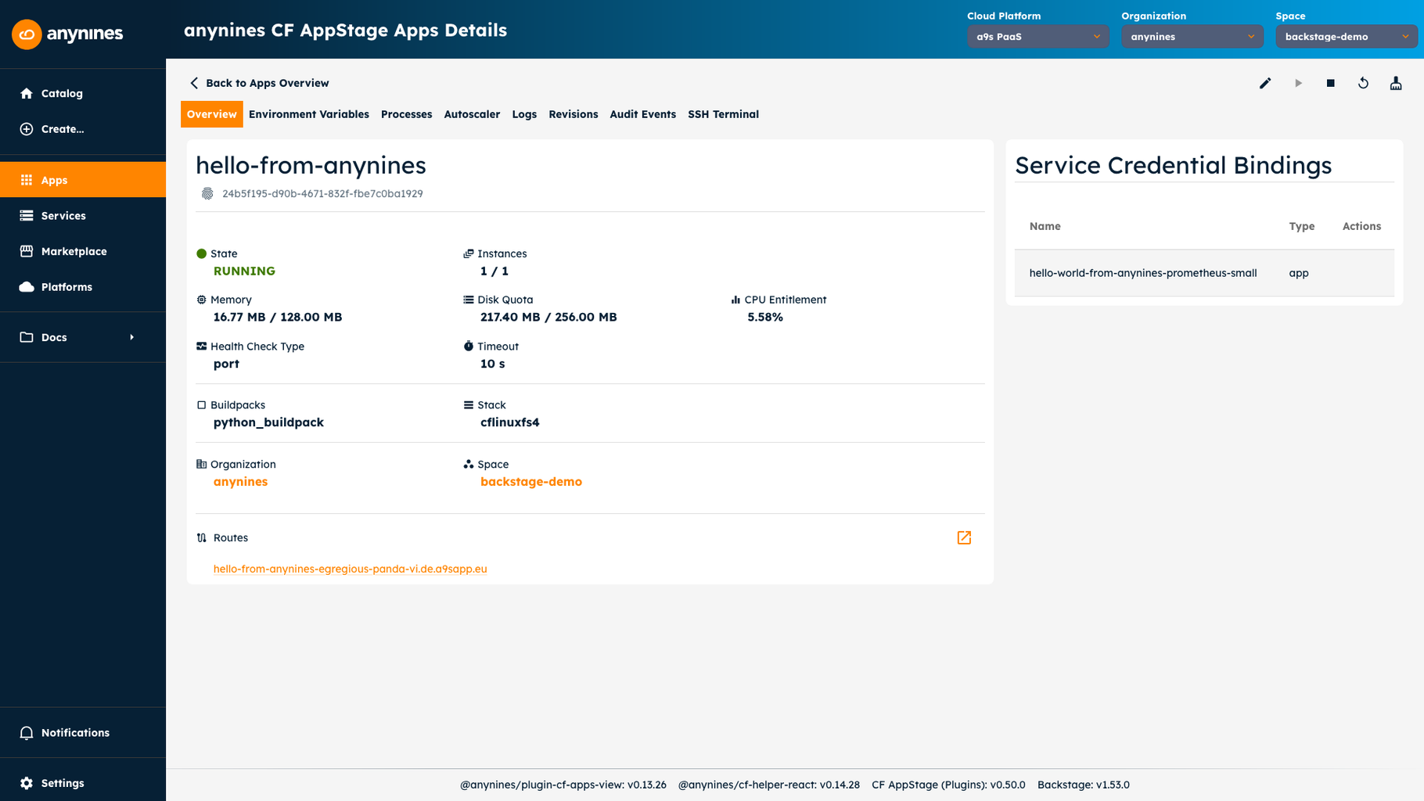Screen dimensions: 1424x801
Task: Open the Revisions tab
Action: click(x=574, y=114)
